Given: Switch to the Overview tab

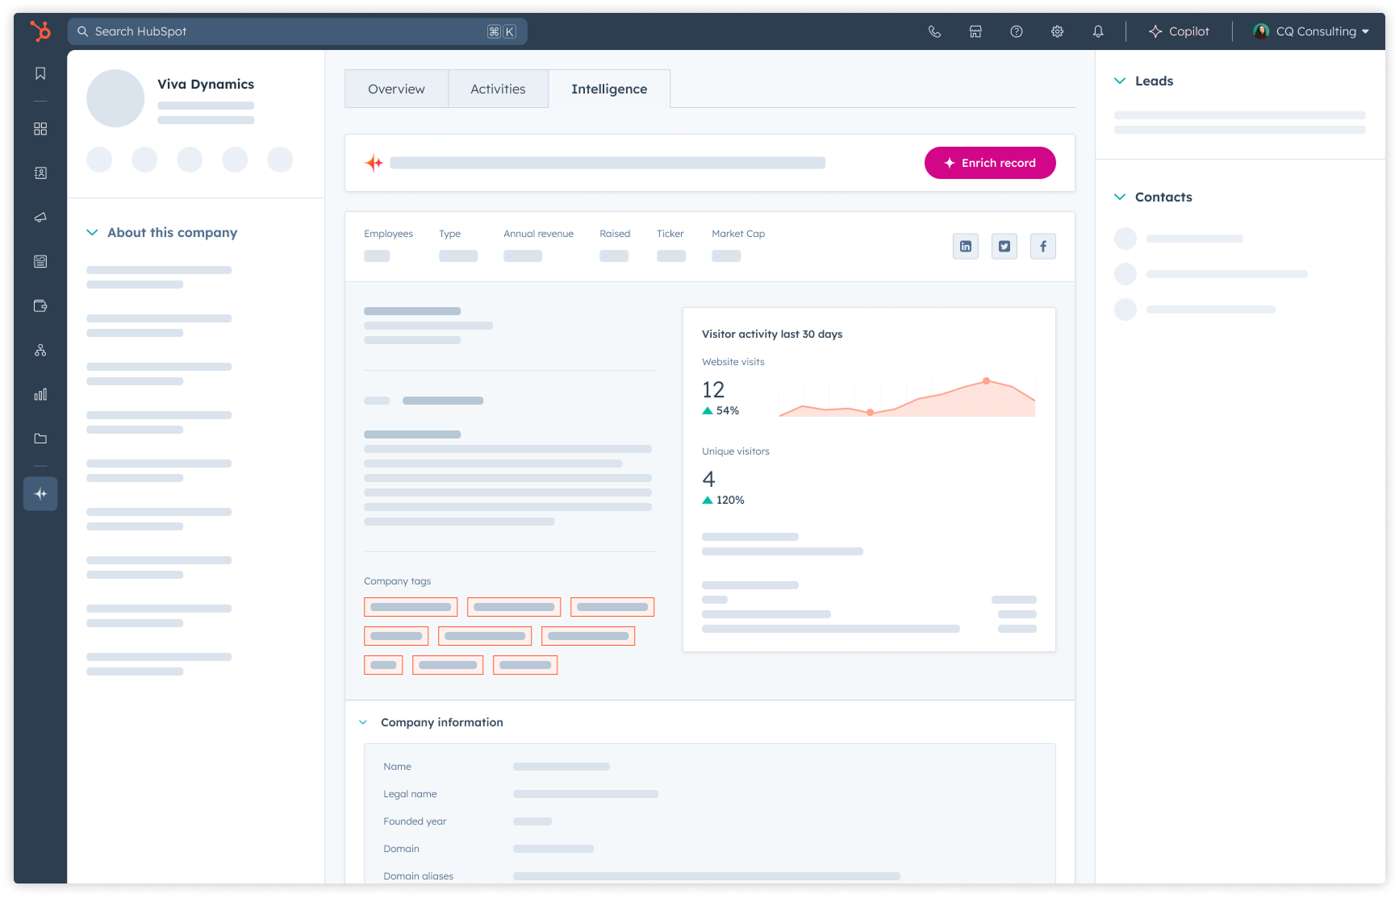Looking at the screenshot, I should pos(396,89).
